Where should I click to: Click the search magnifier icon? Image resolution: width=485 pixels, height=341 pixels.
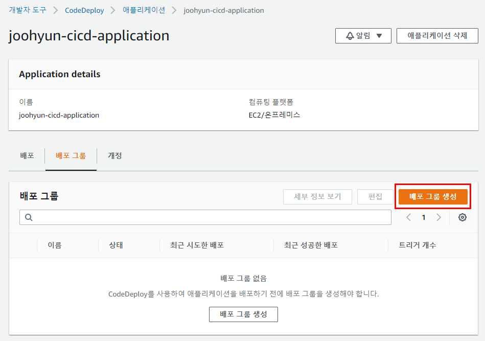tap(29, 217)
